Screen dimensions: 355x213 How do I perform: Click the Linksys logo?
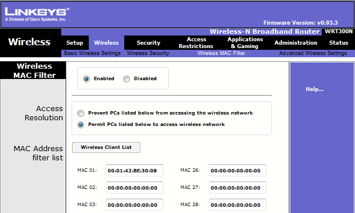click(37, 14)
